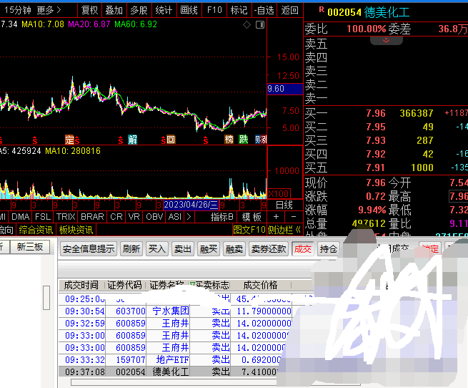468x388 pixels.
Task: Click the 回 event marker on chart
Action: [x=171, y=140]
